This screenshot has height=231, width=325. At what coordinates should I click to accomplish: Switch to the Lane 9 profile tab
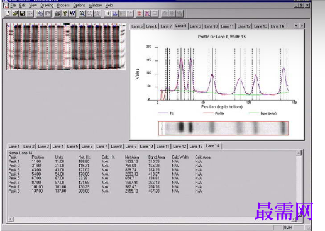(x=196, y=26)
